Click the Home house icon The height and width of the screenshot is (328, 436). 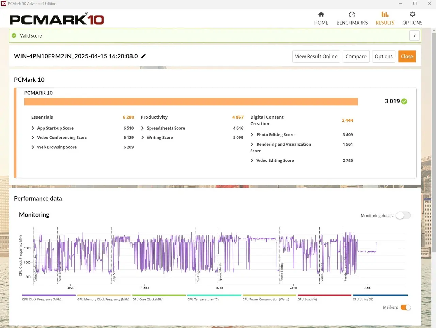[321, 14]
